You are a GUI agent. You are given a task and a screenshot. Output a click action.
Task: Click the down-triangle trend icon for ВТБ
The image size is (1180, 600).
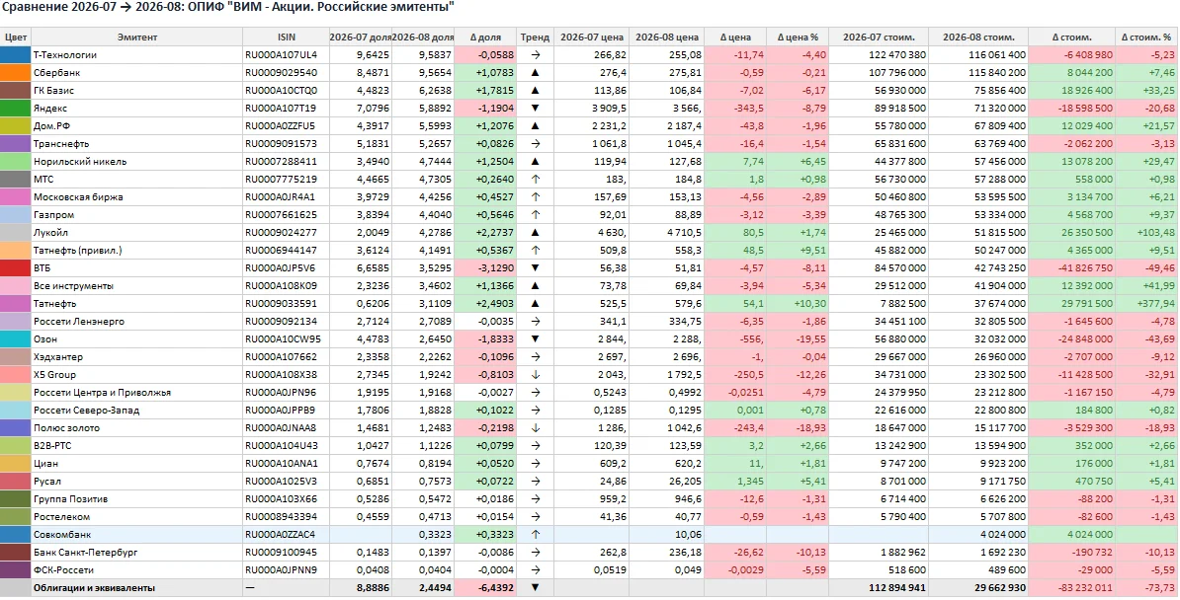click(x=535, y=267)
